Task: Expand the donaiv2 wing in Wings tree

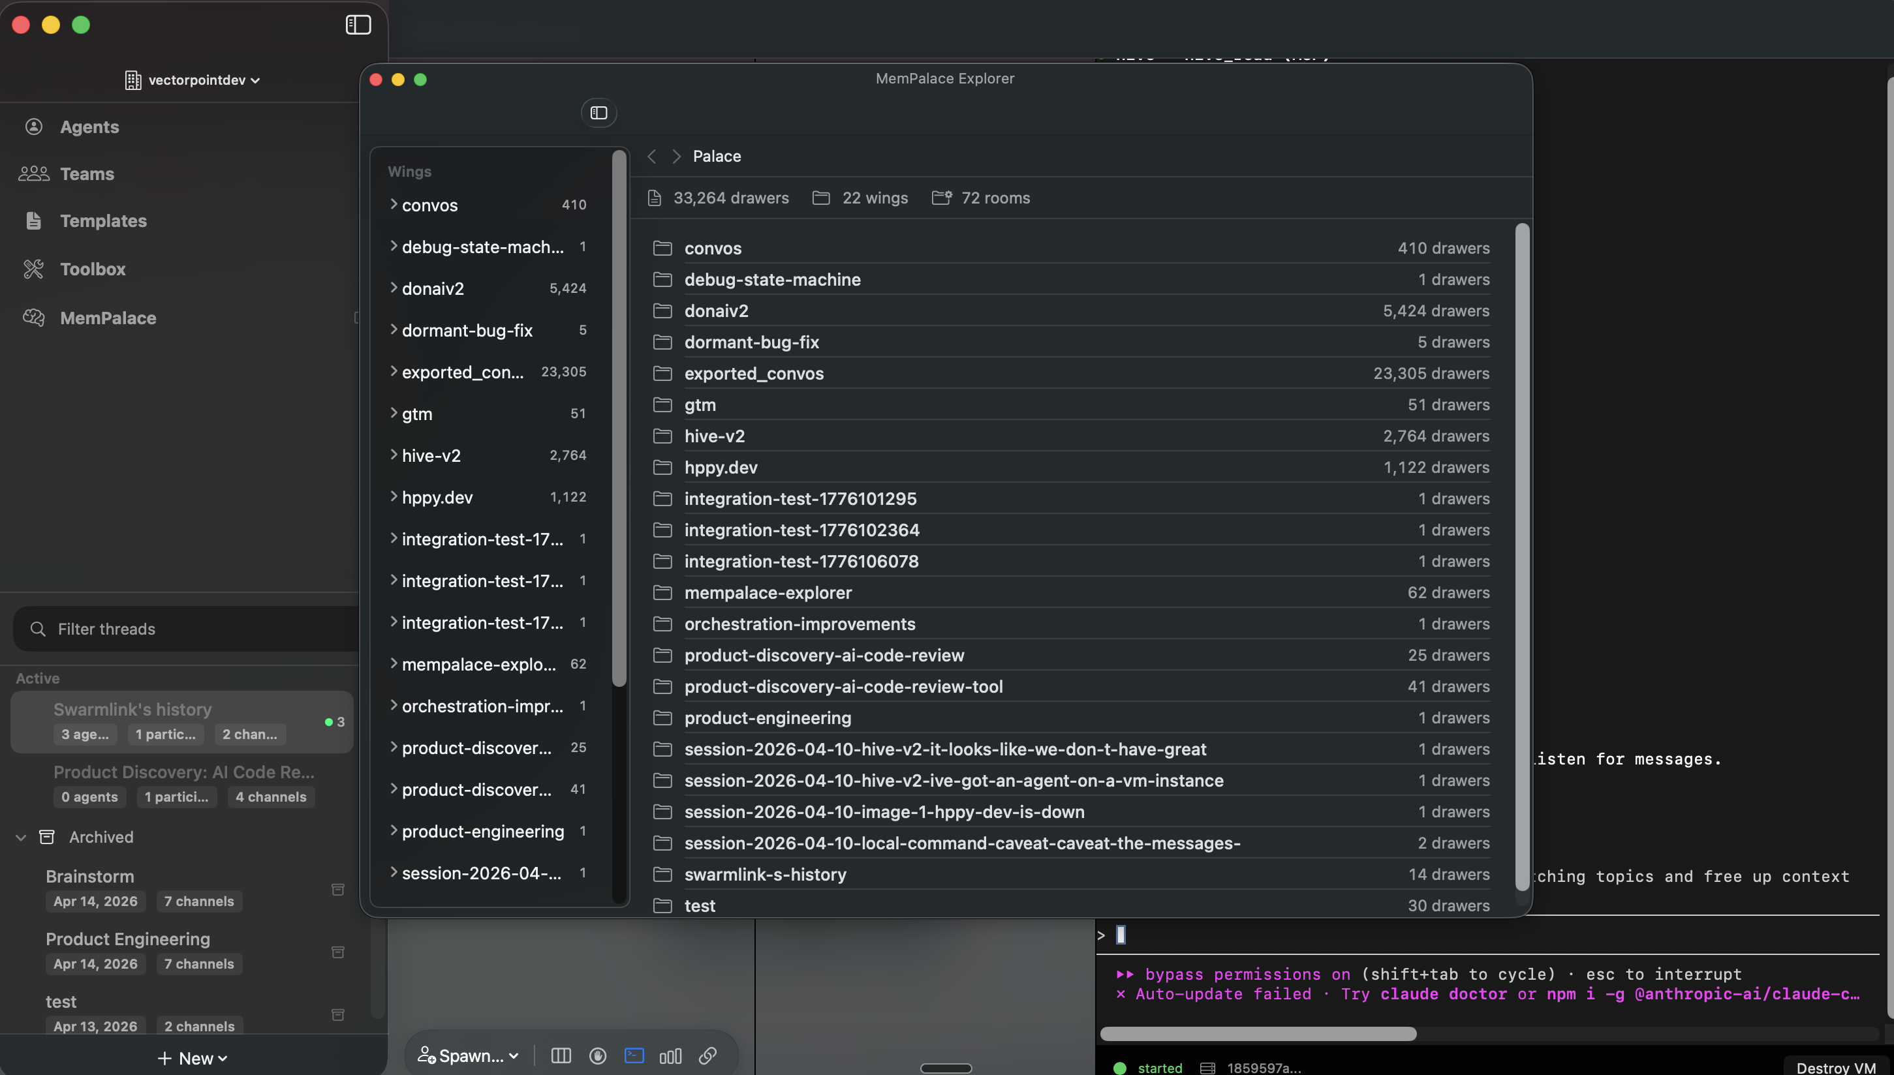Action: point(394,288)
